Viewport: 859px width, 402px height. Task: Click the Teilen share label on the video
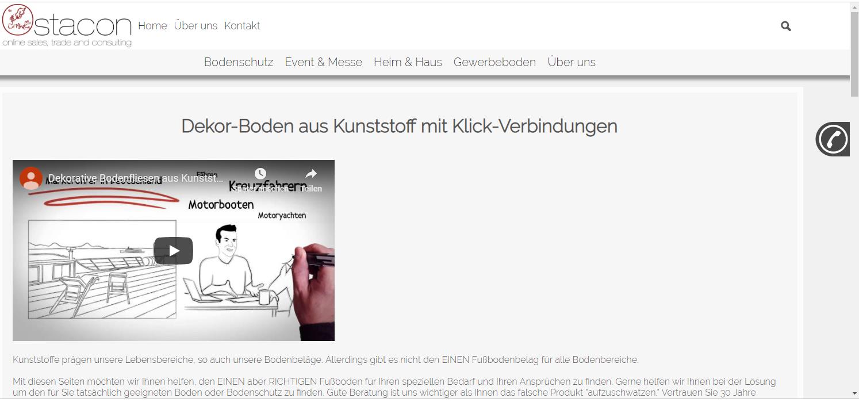(310, 188)
